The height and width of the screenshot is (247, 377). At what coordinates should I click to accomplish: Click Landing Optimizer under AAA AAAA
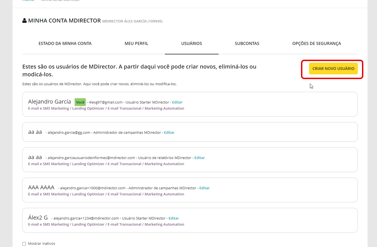pos(88,194)
